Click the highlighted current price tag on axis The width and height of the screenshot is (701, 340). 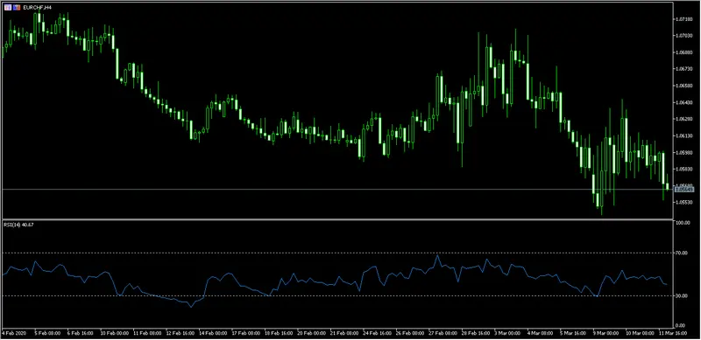tap(685, 190)
